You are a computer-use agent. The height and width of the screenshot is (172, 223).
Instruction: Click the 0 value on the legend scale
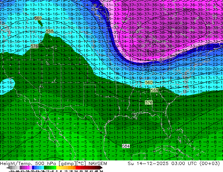pos(57,171)
